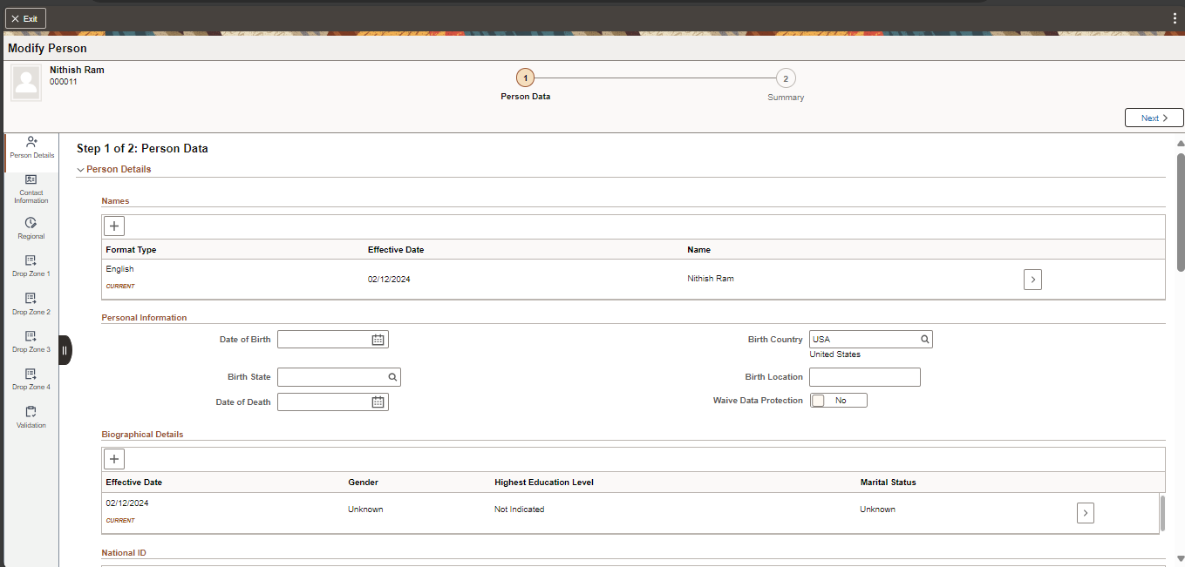Click the Next button
The height and width of the screenshot is (567, 1185).
(1154, 118)
